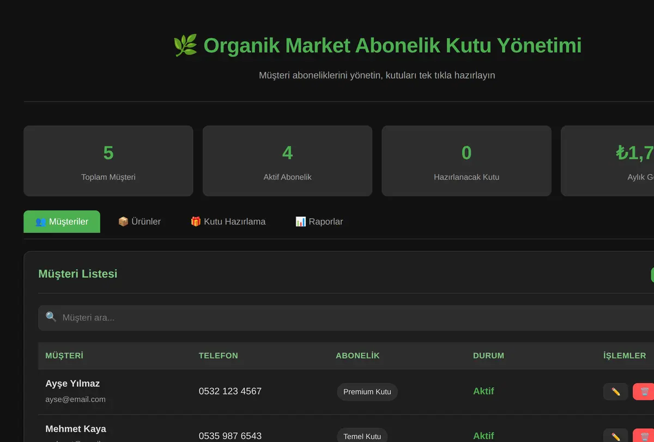Click the İŞLEMLER column header

(x=625, y=356)
